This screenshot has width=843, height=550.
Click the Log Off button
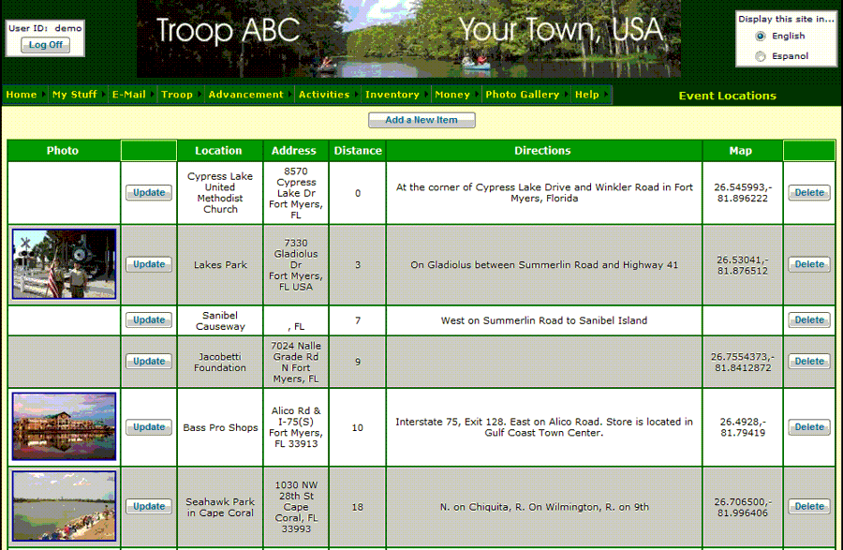(x=45, y=45)
